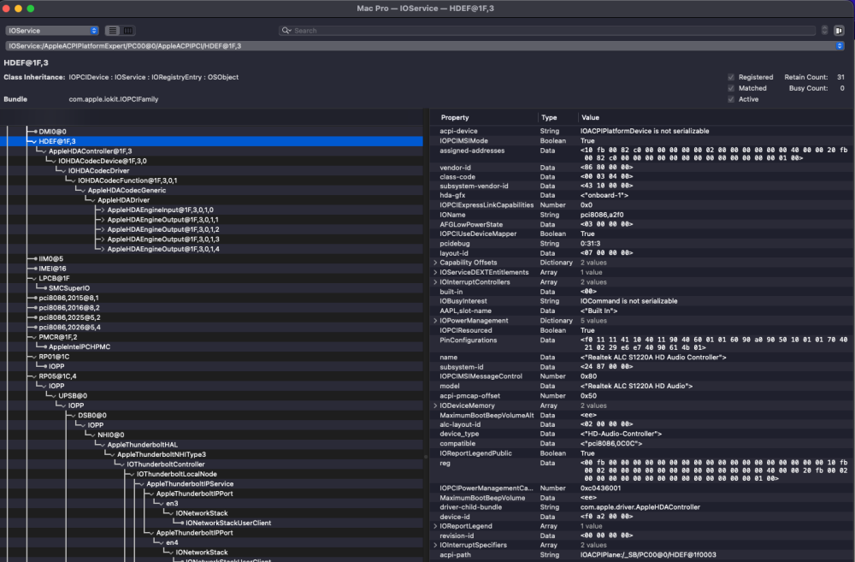This screenshot has width=855, height=562.
Task: Select IOThunderboltController tree item
Action: pos(166,464)
